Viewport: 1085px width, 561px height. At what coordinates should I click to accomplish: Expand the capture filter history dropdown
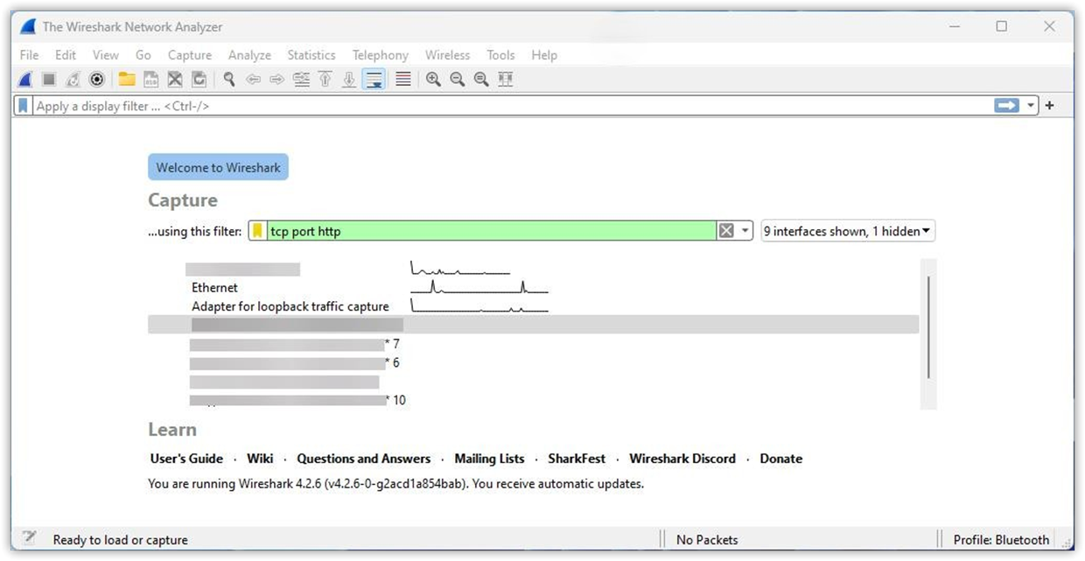[745, 231]
